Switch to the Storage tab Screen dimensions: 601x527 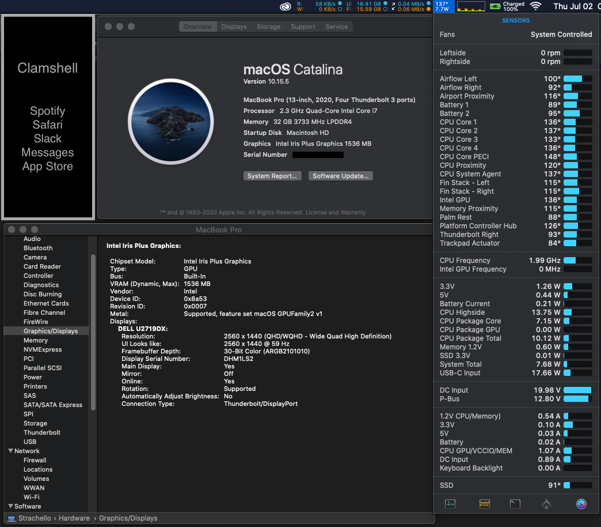(x=268, y=27)
